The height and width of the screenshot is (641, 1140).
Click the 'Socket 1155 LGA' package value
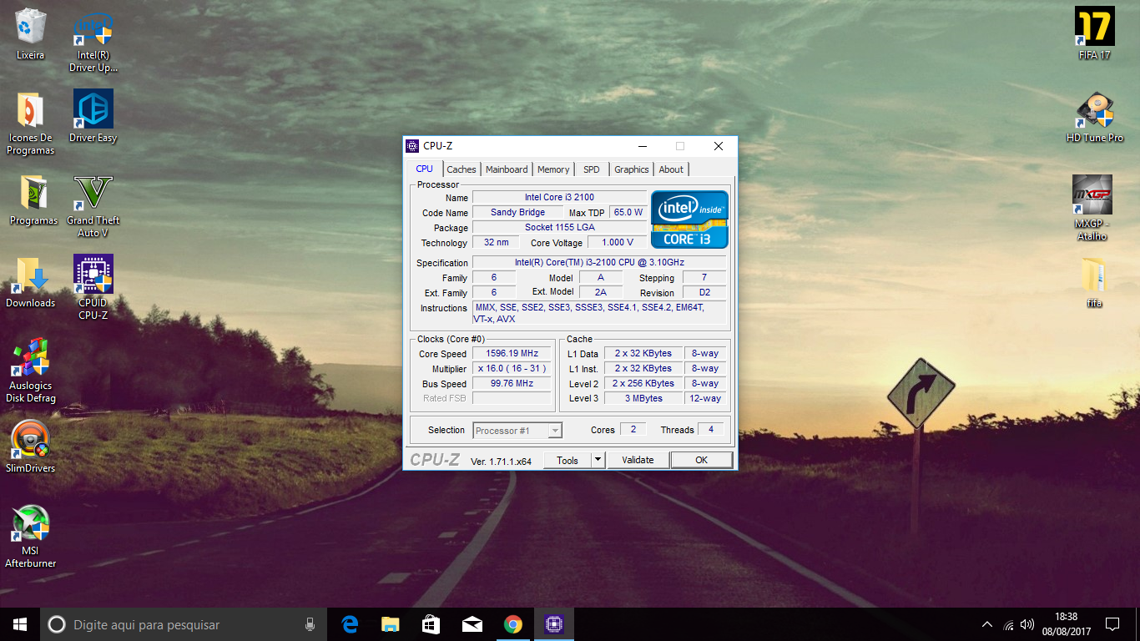[559, 227]
